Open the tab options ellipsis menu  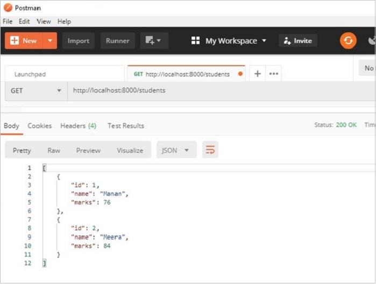pos(273,74)
